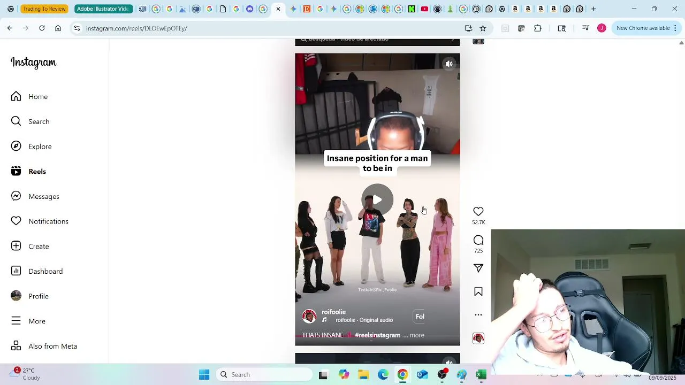685x385 pixels.
Task: Install app icon in address bar
Action: coord(469,28)
